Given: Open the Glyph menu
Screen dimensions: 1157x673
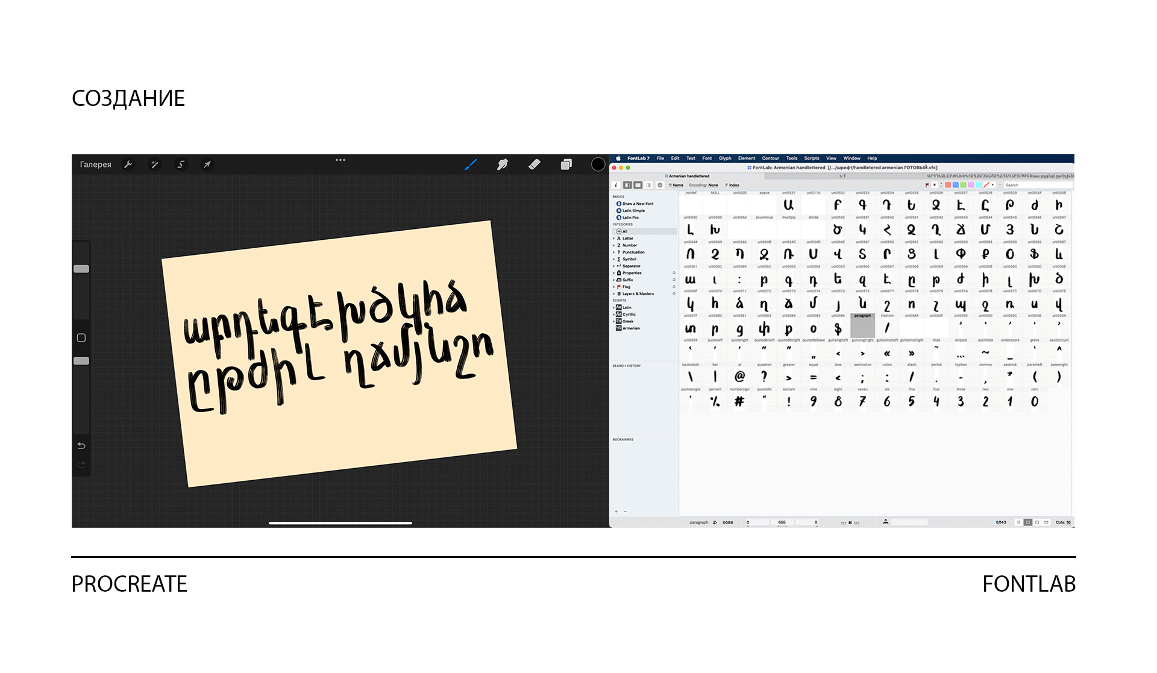Looking at the screenshot, I should click(x=725, y=158).
